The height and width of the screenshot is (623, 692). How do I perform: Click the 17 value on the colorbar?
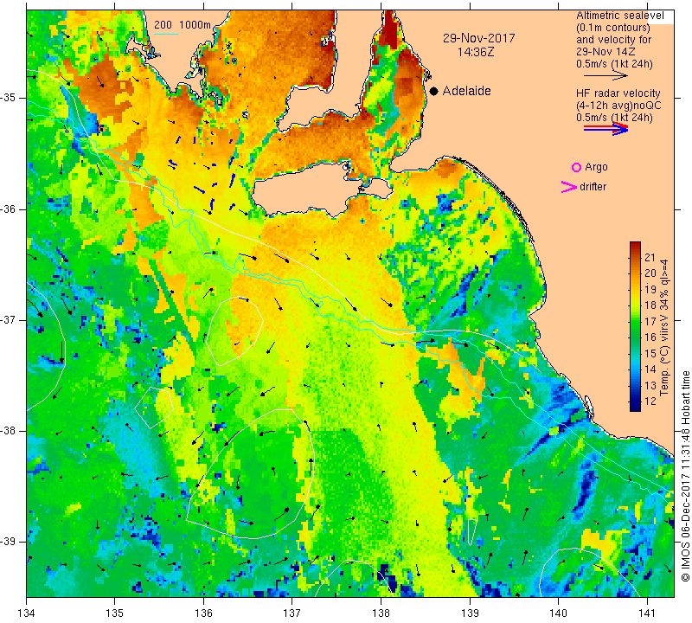650,321
